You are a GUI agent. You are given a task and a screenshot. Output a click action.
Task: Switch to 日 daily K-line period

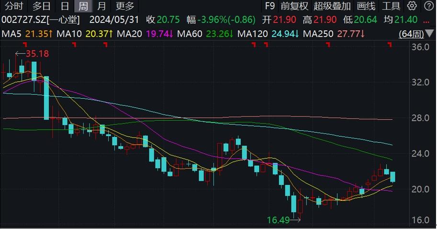click(65, 6)
